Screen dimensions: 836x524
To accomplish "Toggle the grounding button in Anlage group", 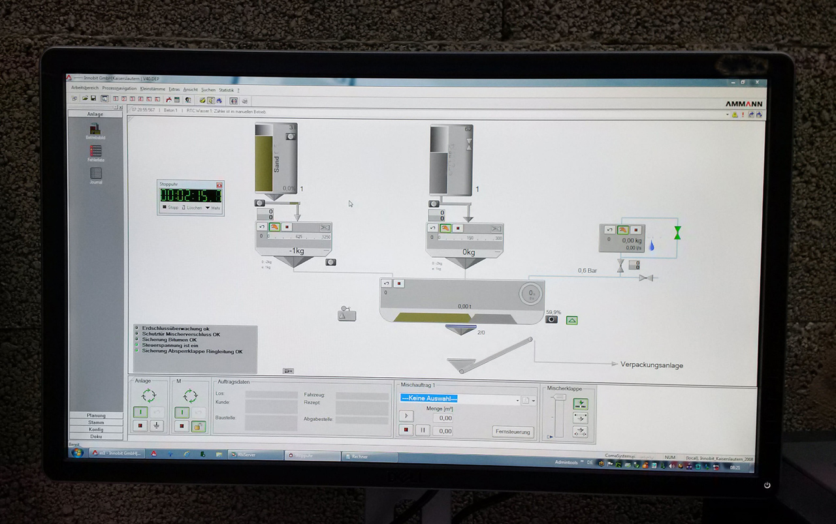I will tap(156, 425).
